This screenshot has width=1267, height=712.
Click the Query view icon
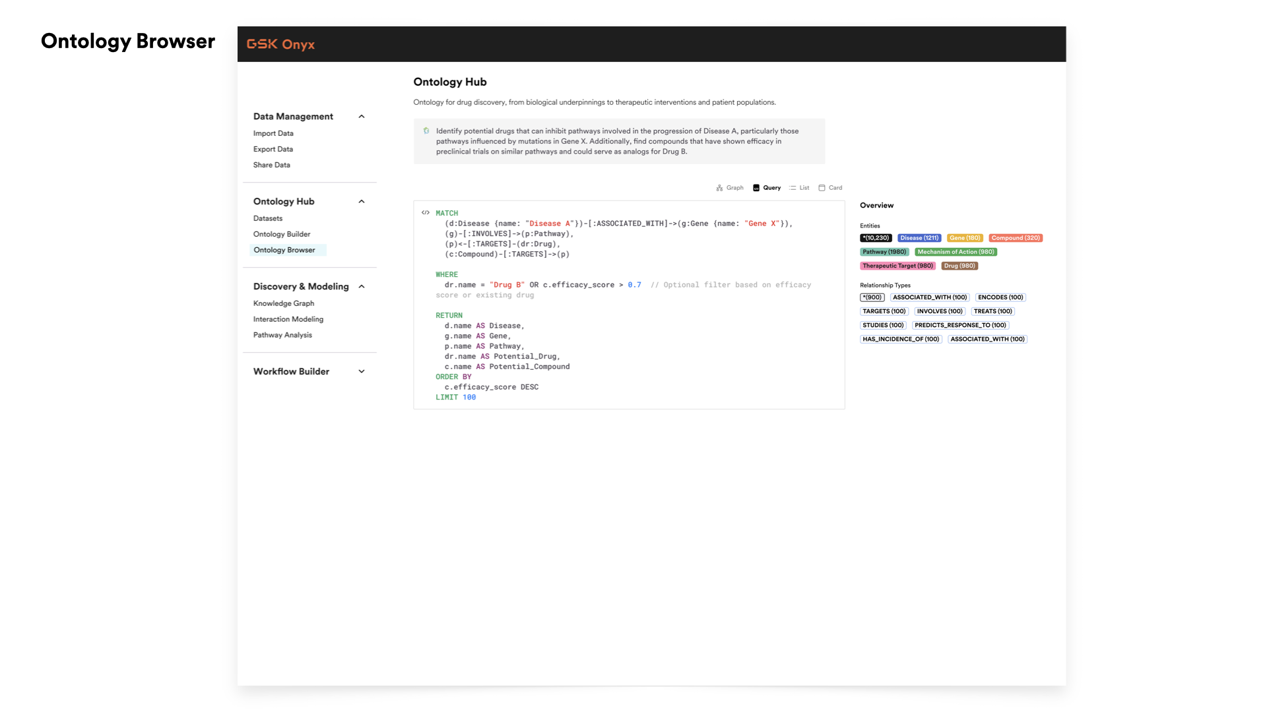[756, 188]
